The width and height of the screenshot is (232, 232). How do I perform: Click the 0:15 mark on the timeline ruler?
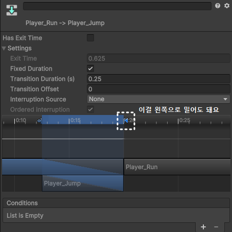click(x=75, y=121)
